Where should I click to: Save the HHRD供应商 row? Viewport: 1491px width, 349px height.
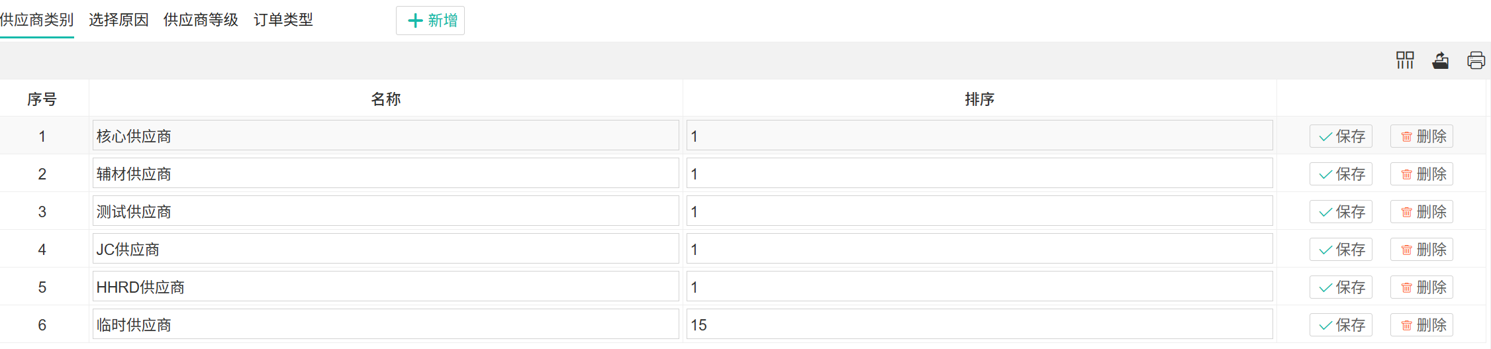click(1341, 287)
